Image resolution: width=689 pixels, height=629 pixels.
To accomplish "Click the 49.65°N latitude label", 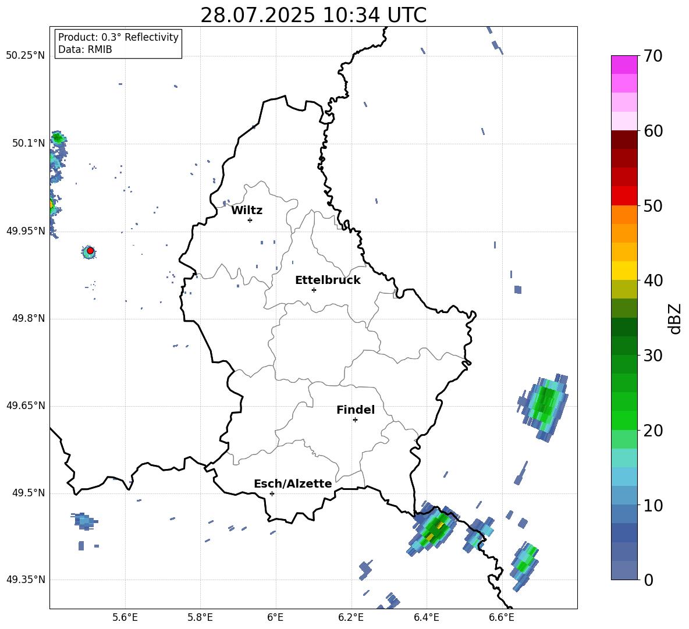I will (26, 406).
